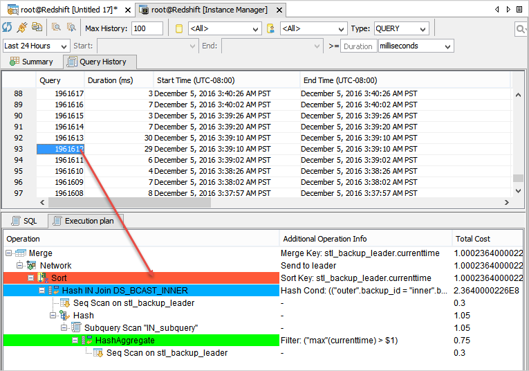Click vertical scrollbar down arrow in history
The image size is (529, 371).
pyautogui.click(x=518, y=191)
